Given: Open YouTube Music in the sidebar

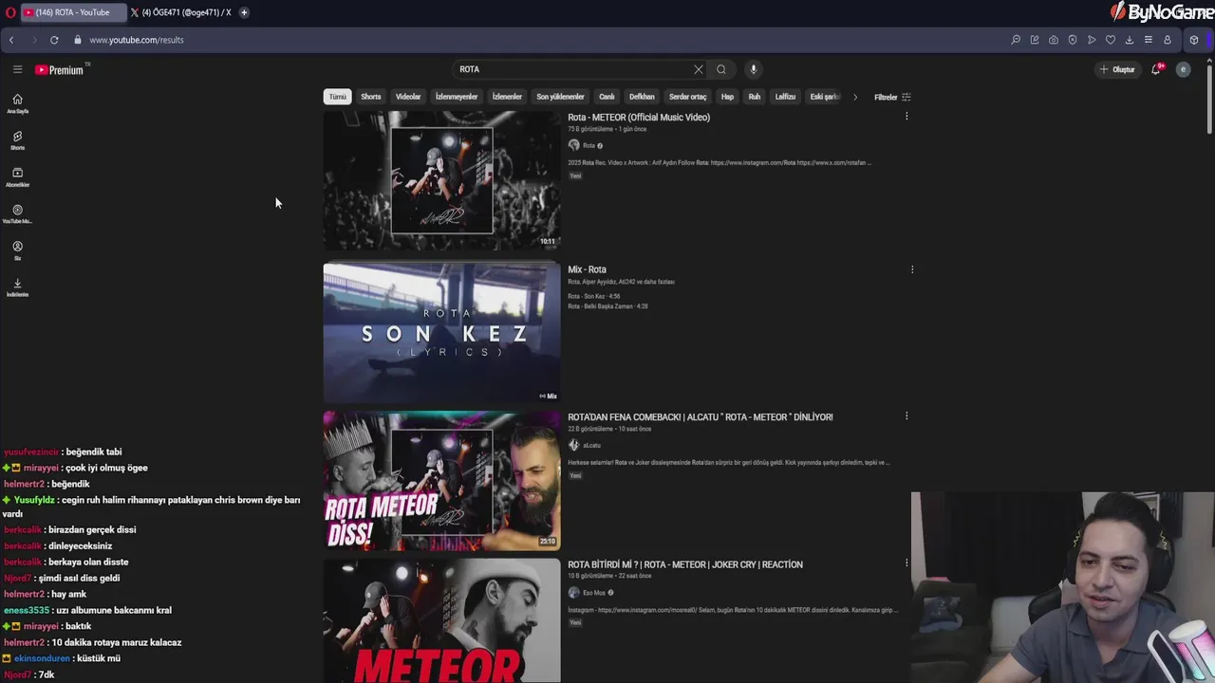Looking at the screenshot, I should click(x=17, y=214).
